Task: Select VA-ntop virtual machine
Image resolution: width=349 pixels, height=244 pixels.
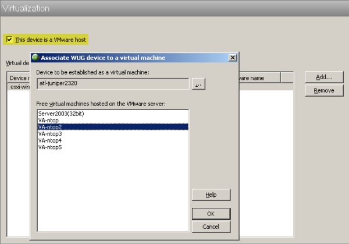Action: (x=113, y=121)
